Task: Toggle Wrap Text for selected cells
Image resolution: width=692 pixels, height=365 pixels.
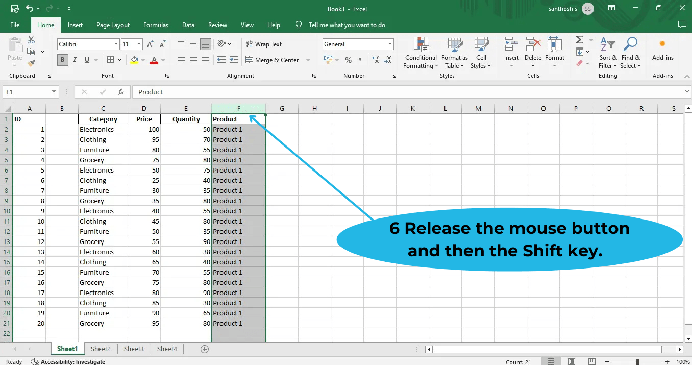Action: coord(264,44)
